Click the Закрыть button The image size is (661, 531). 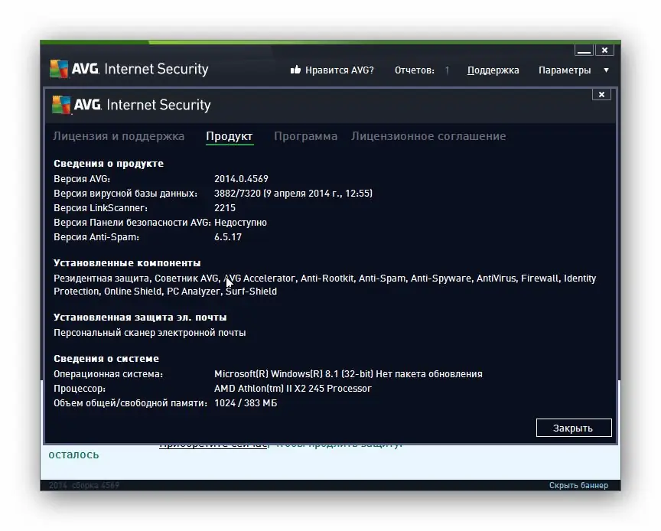(574, 428)
